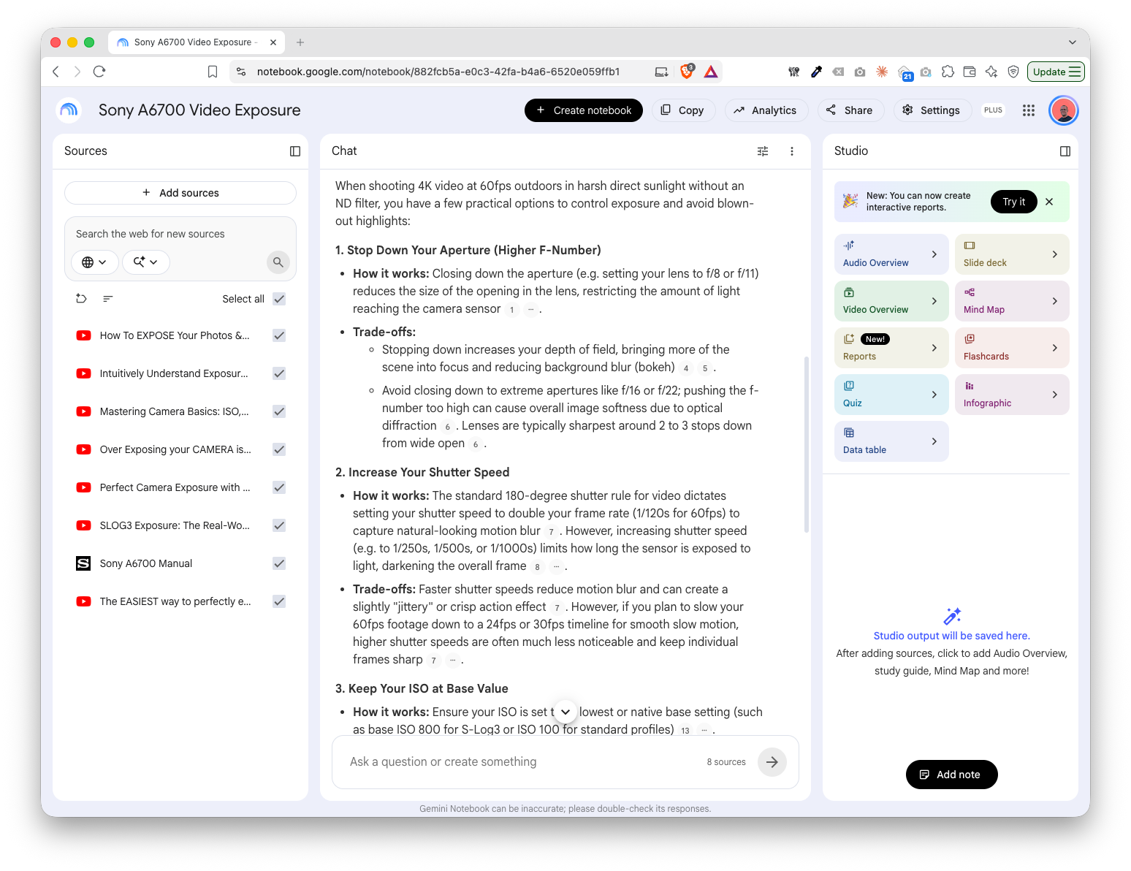Add a note in Studio
This screenshot has width=1131, height=871.
pos(952,775)
